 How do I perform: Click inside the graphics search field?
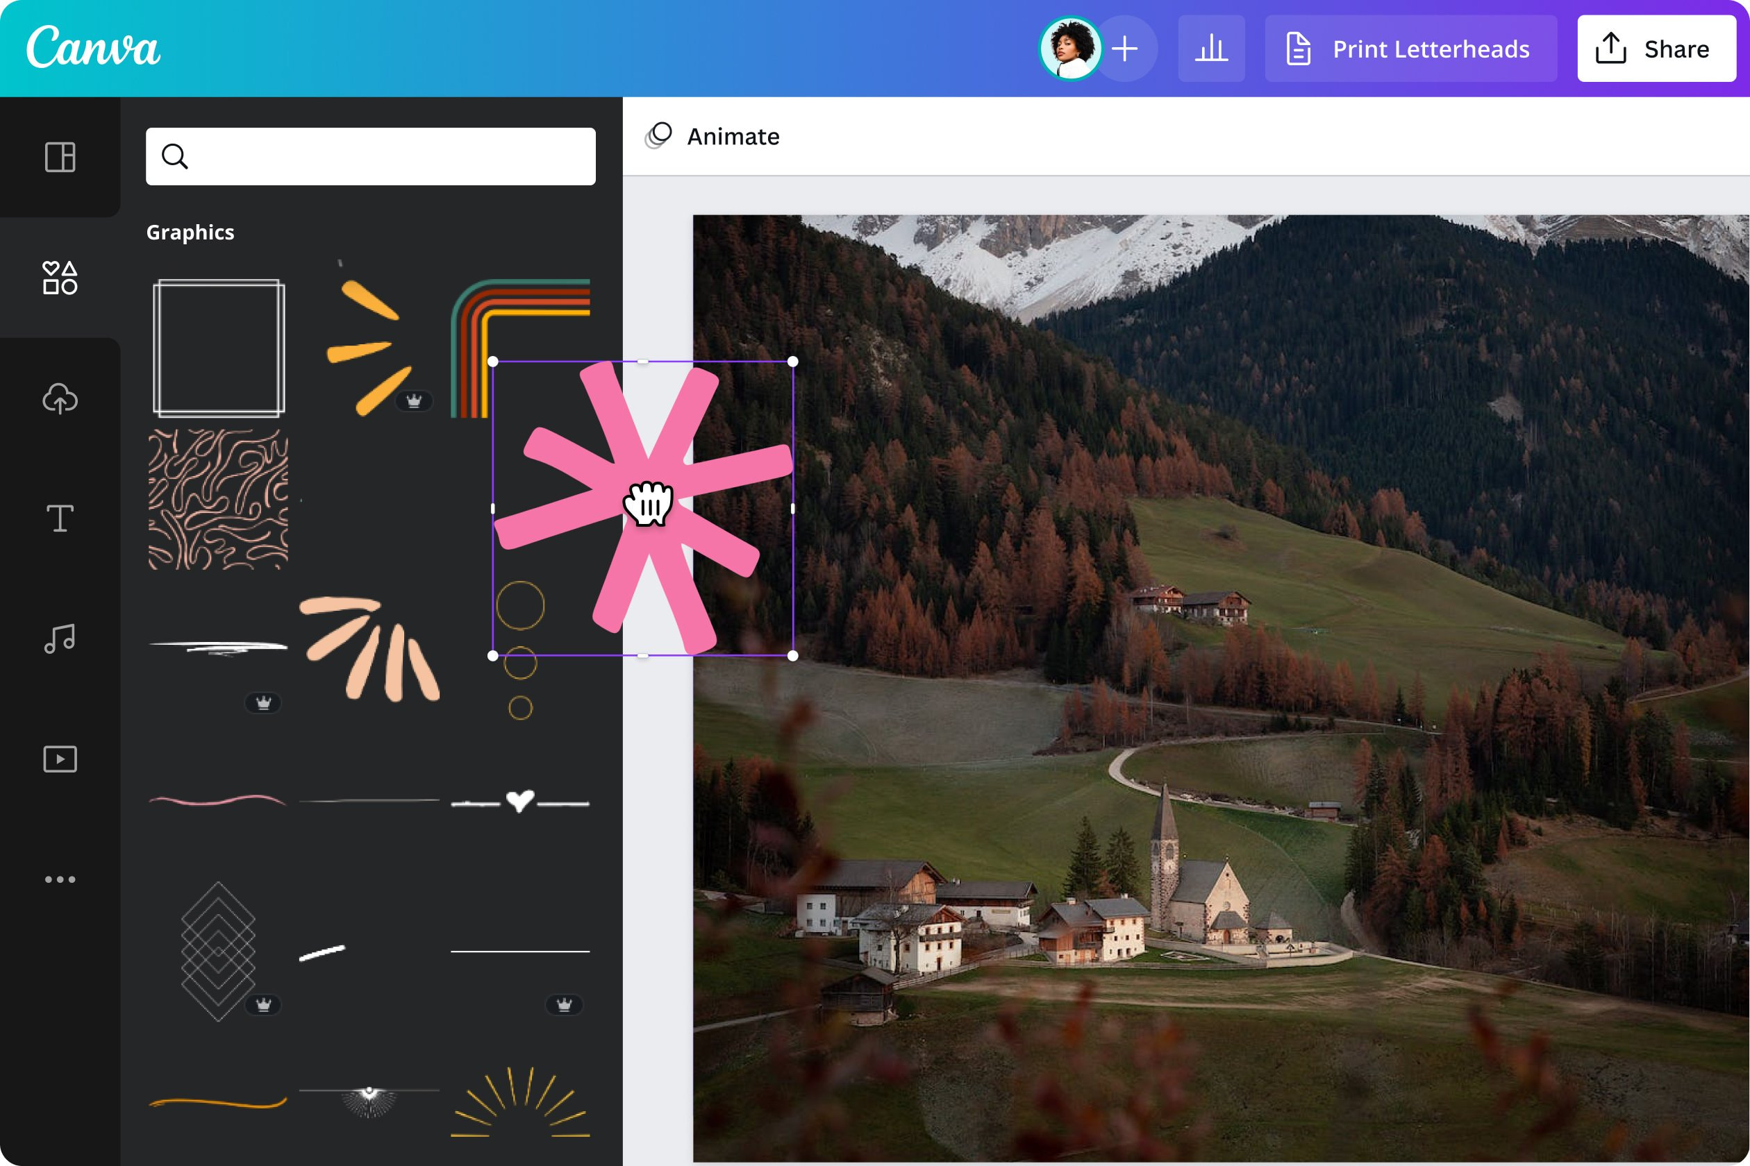point(369,156)
